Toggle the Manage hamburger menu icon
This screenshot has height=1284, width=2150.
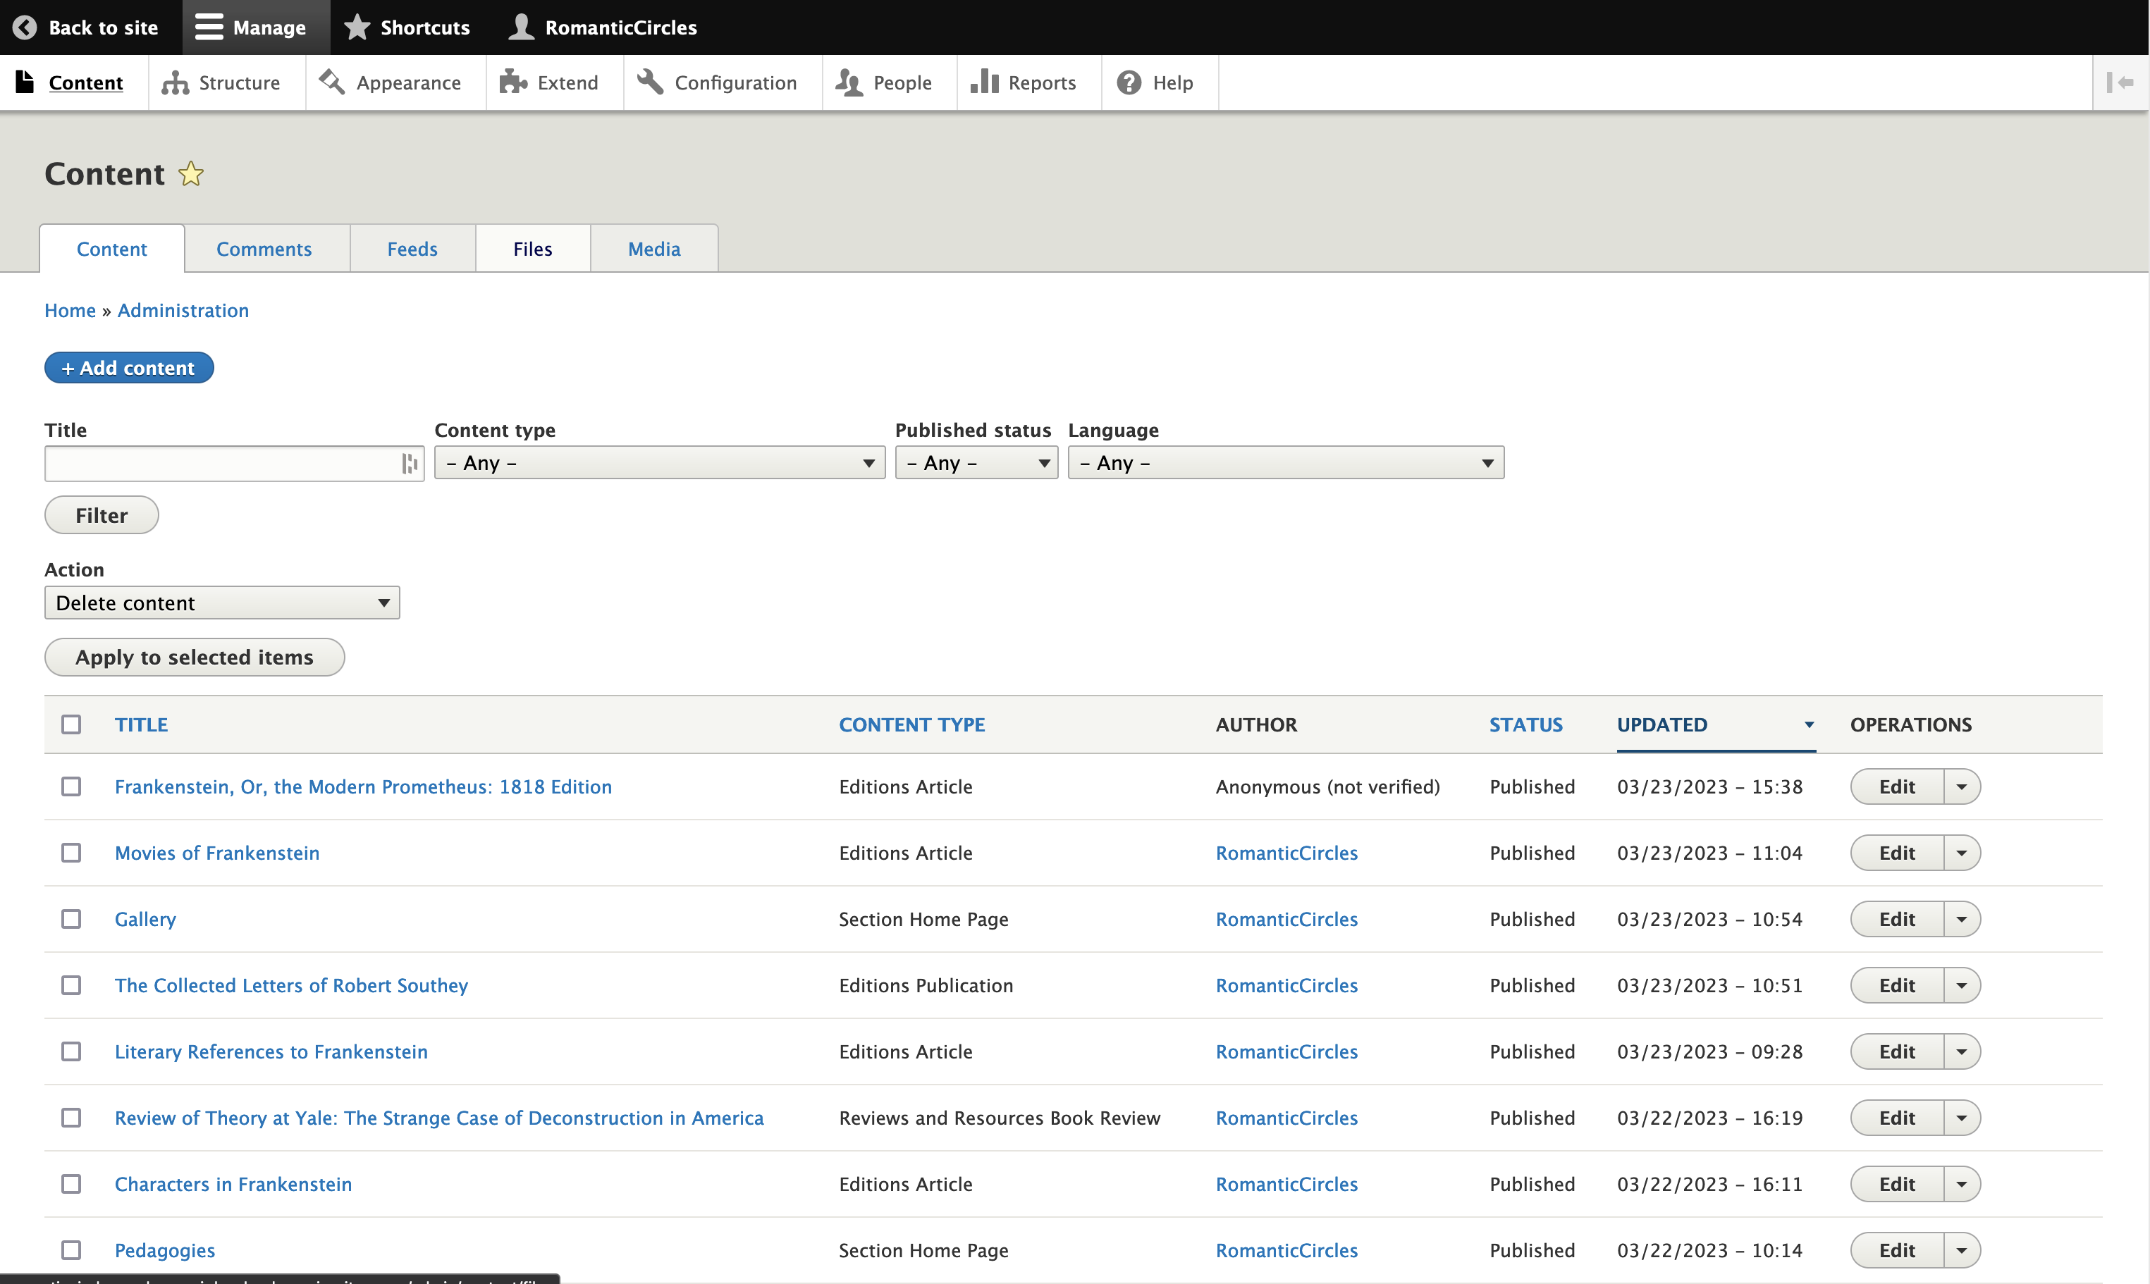click(209, 27)
